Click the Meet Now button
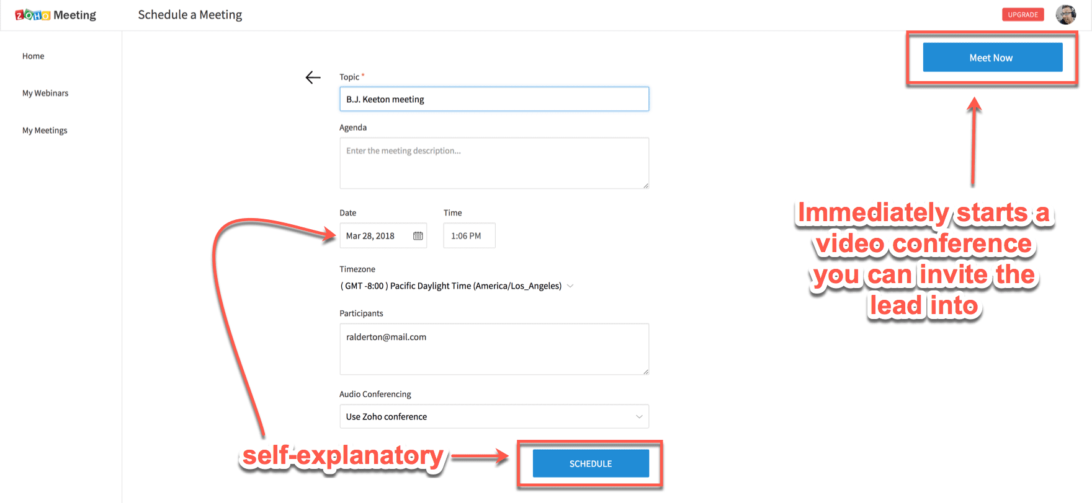 pyautogui.click(x=992, y=58)
